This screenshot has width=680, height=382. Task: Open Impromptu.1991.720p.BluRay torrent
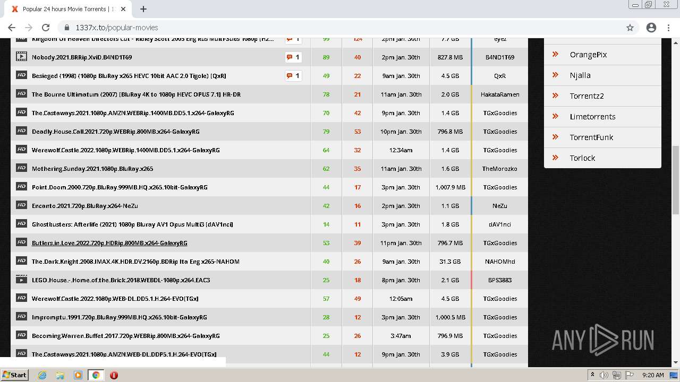tap(120, 317)
